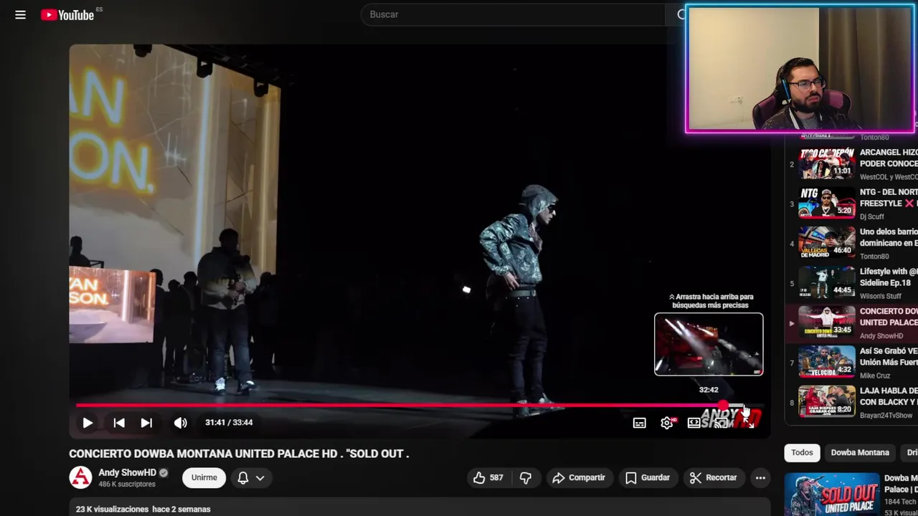Click the Buscar search field
The width and height of the screenshot is (918, 516).
pos(513,14)
